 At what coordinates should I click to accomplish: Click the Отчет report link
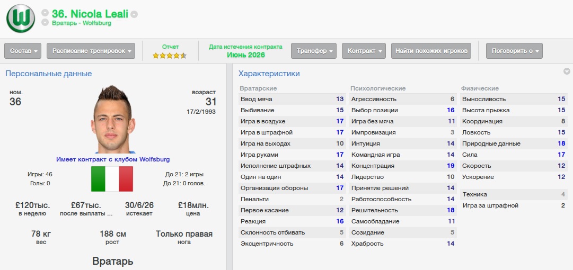pyautogui.click(x=170, y=47)
